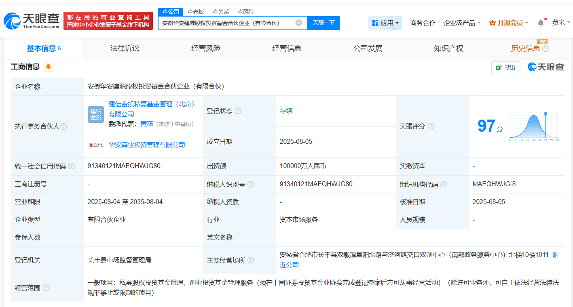The width and height of the screenshot is (573, 307).
Task: Click the help icon beside 统一社会信用代码
Action: point(71,166)
